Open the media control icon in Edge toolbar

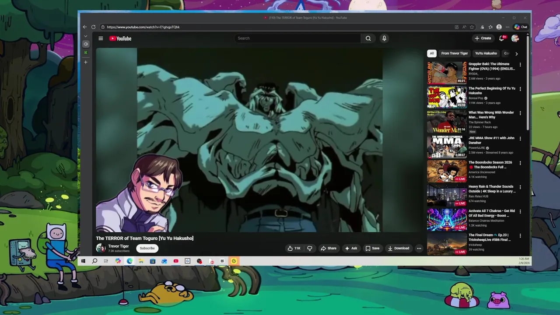pos(482,27)
